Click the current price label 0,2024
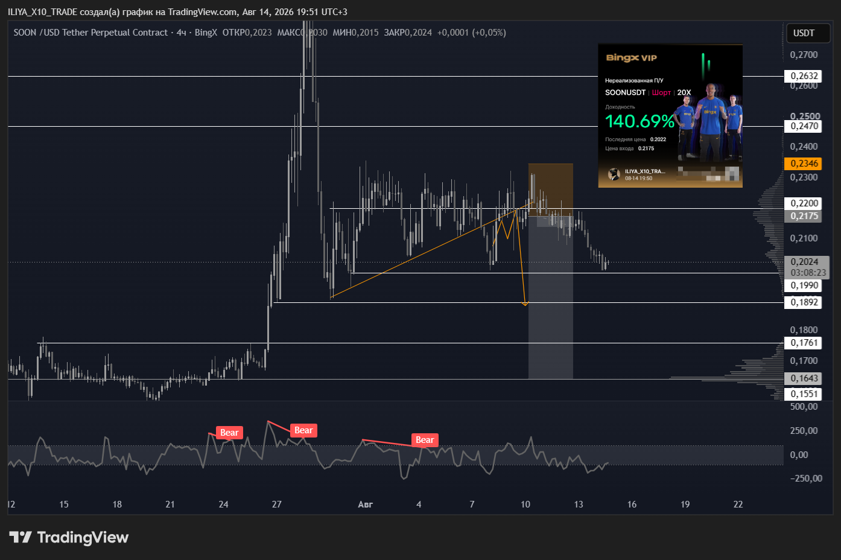Image resolution: width=841 pixels, height=560 pixels. 804,262
